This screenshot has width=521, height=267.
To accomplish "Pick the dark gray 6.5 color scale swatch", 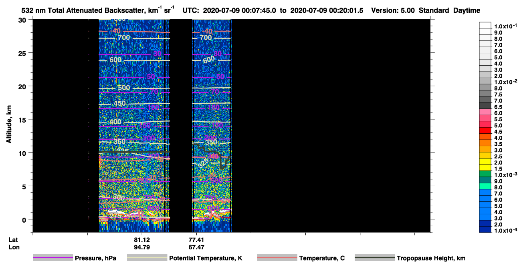I will pos(485,106).
